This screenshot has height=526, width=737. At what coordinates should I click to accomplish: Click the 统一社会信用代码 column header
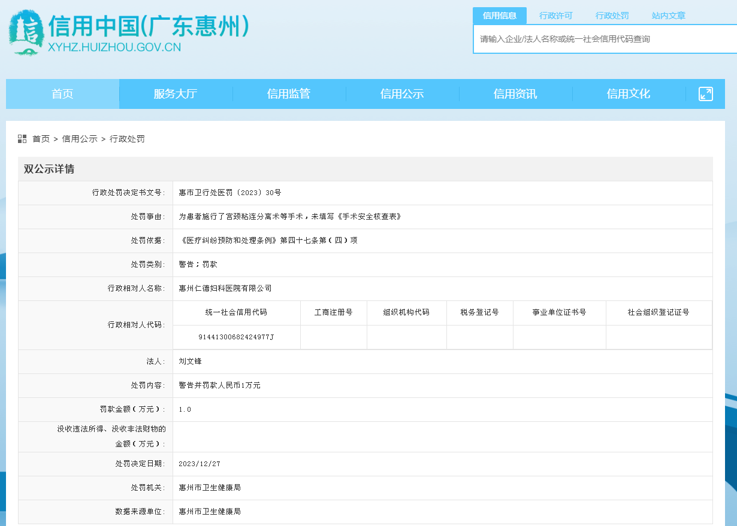tap(236, 312)
